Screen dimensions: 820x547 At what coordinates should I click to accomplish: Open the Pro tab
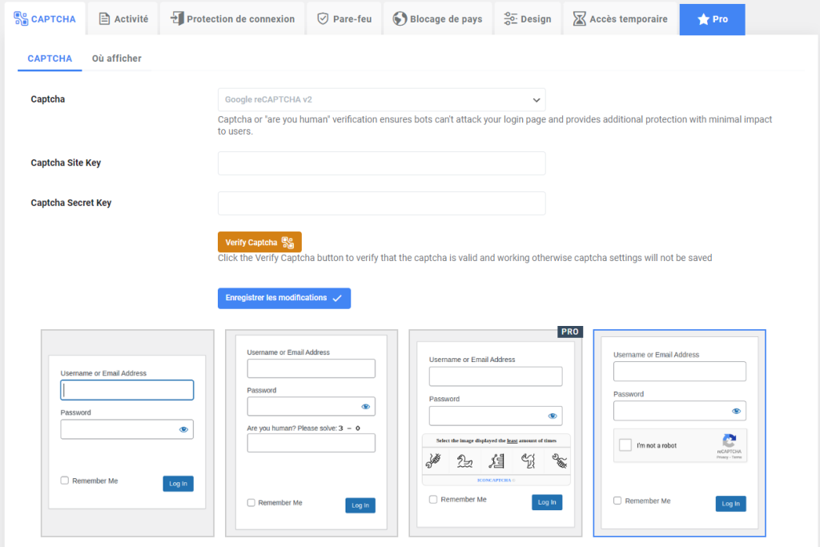[x=712, y=18]
